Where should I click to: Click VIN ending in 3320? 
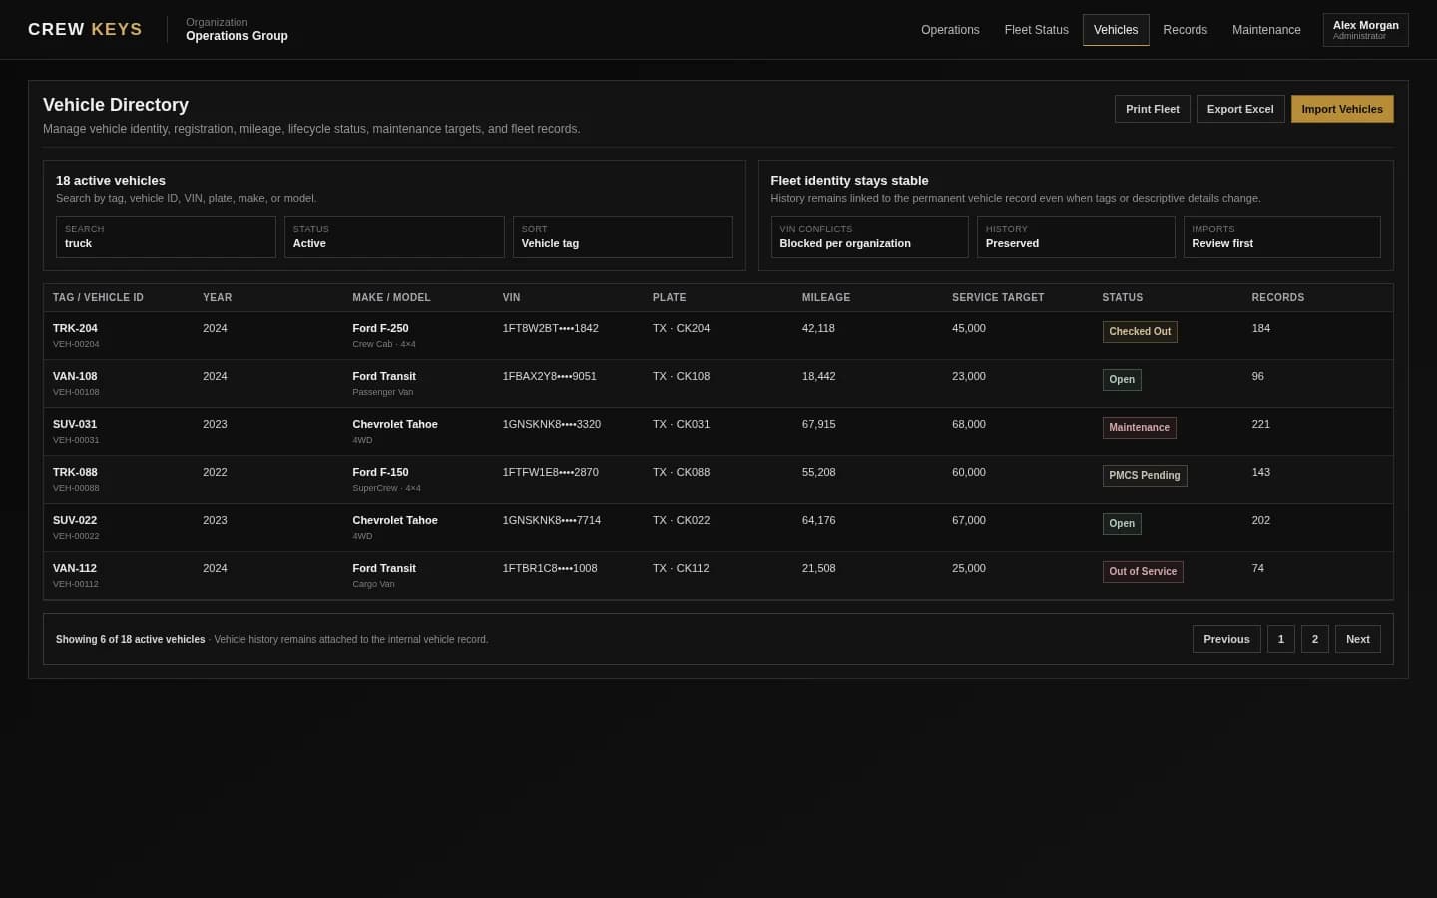pos(551,424)
